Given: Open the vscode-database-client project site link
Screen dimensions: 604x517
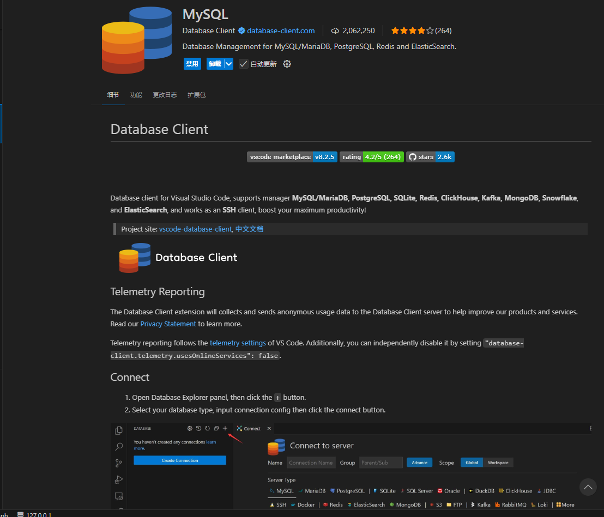Looking at the screenshot, I should click(195, 229).
